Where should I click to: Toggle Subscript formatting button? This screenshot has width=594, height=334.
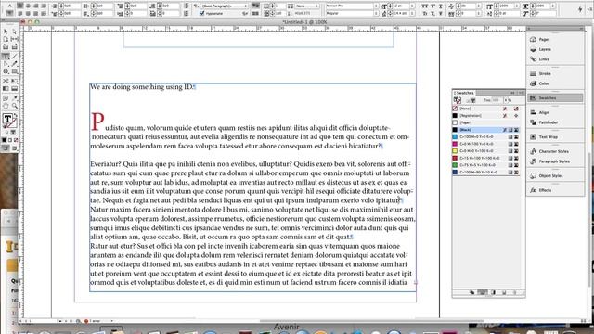pos(433,14)
